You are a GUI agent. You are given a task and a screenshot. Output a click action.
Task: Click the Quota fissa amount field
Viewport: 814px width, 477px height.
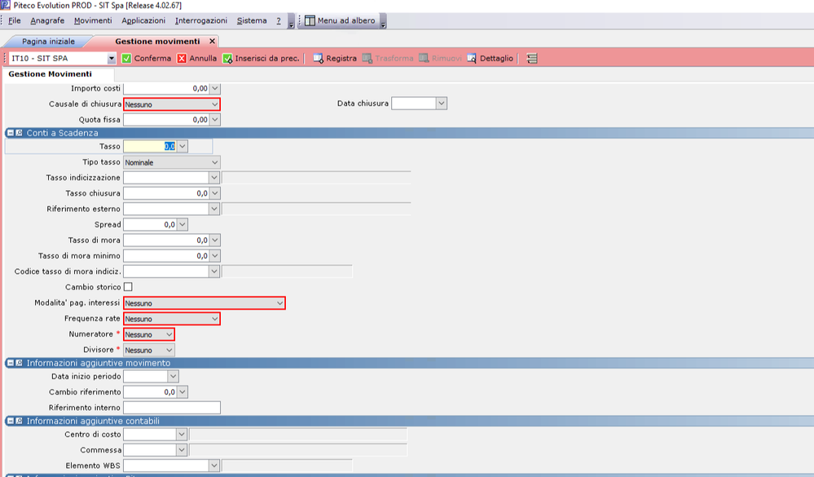coord(167,120)
